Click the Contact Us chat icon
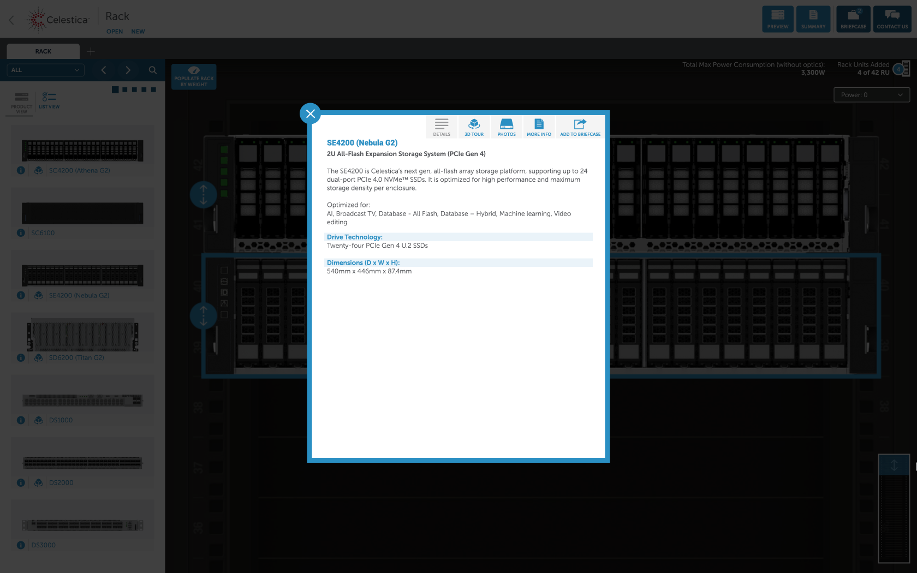The width and height of the screenshot is (917, 573). tap(892, 19)
